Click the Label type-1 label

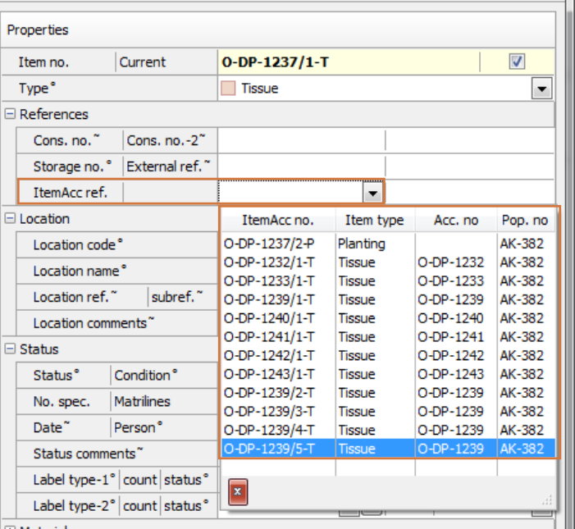point(75,479)
